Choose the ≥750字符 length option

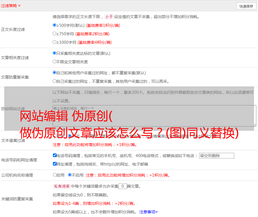pyautogui.click(x=55, y=34)
